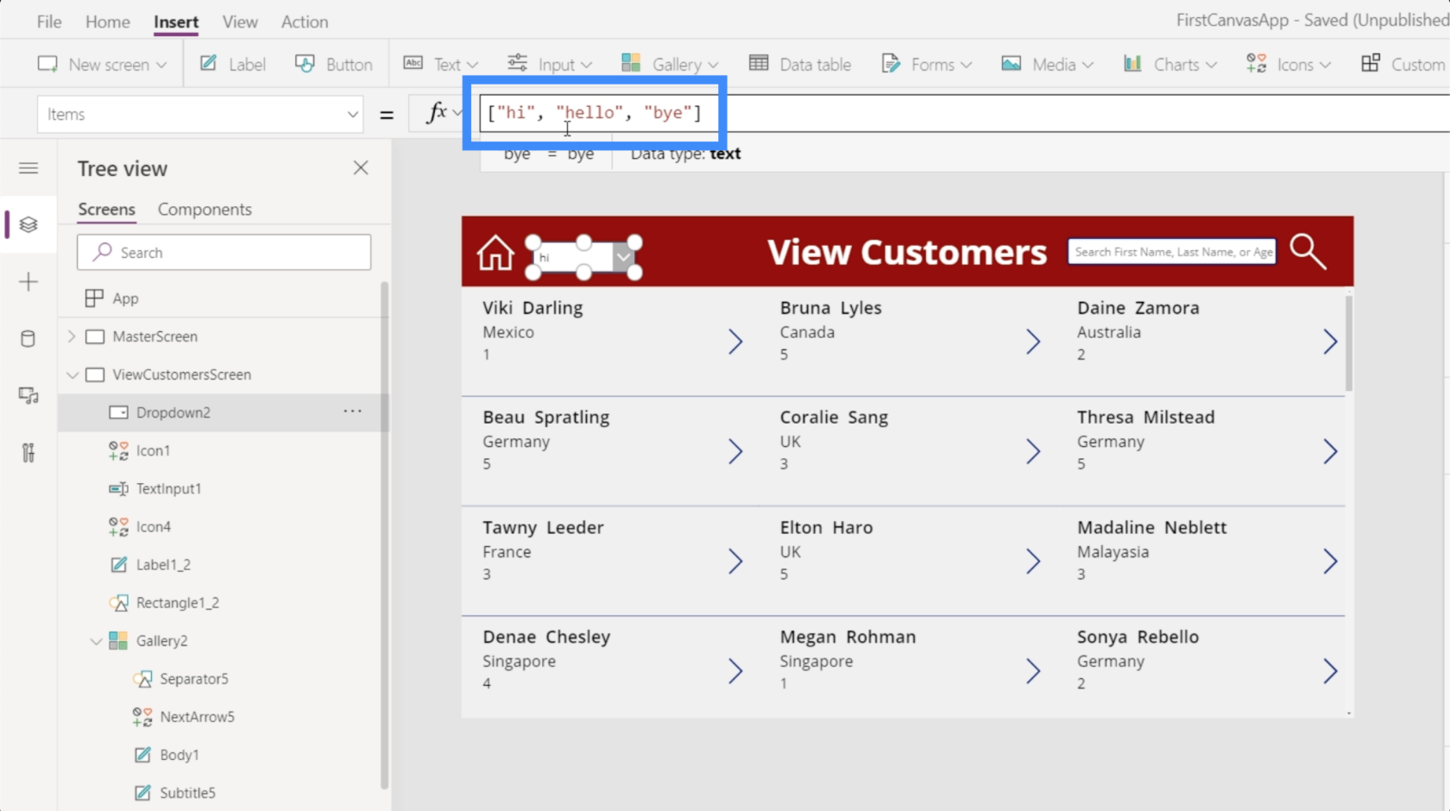Collapse the ViewCustomersScreen node
Image resolution: width=1450 pixels, height=811 pixels.
[72, 374]
